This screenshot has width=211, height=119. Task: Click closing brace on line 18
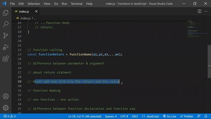tap(28, 32)
